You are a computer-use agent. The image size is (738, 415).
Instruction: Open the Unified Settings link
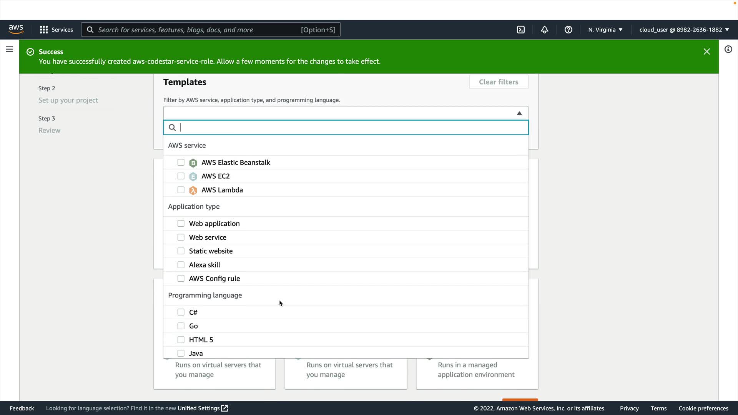[203, 408]
